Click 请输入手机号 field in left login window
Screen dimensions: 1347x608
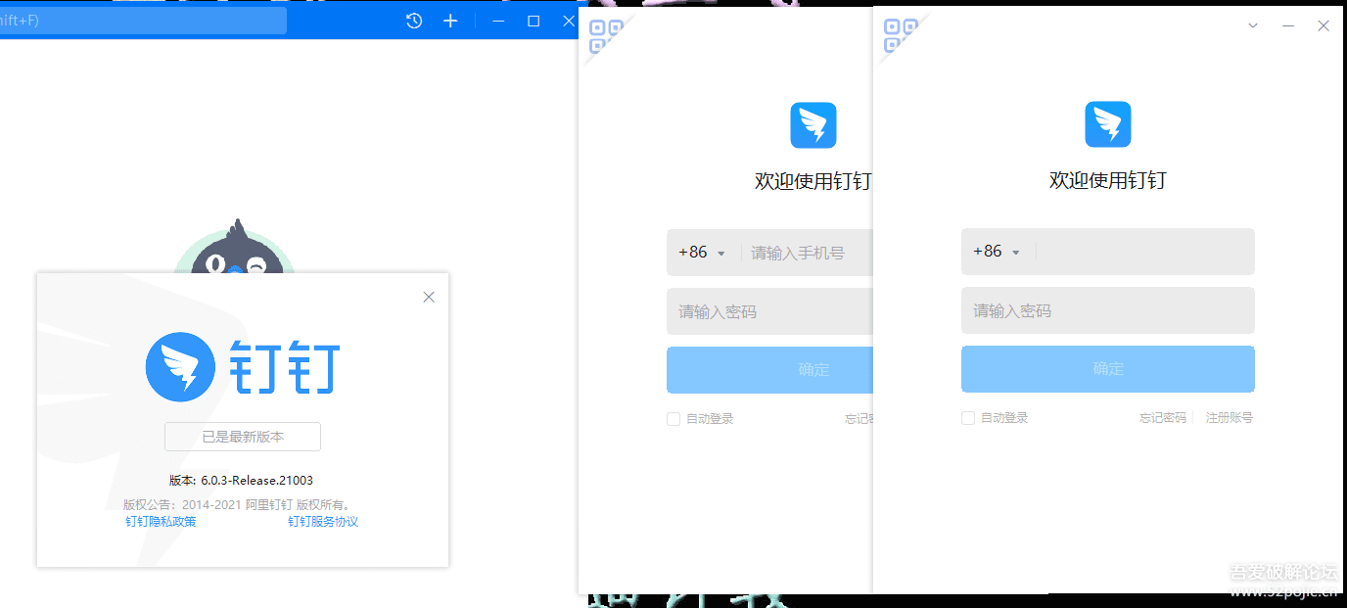click(x=809, y=253)
